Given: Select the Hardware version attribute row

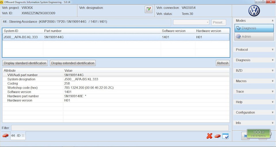Looking at the screenshot, I should click(x=116, y=100).
